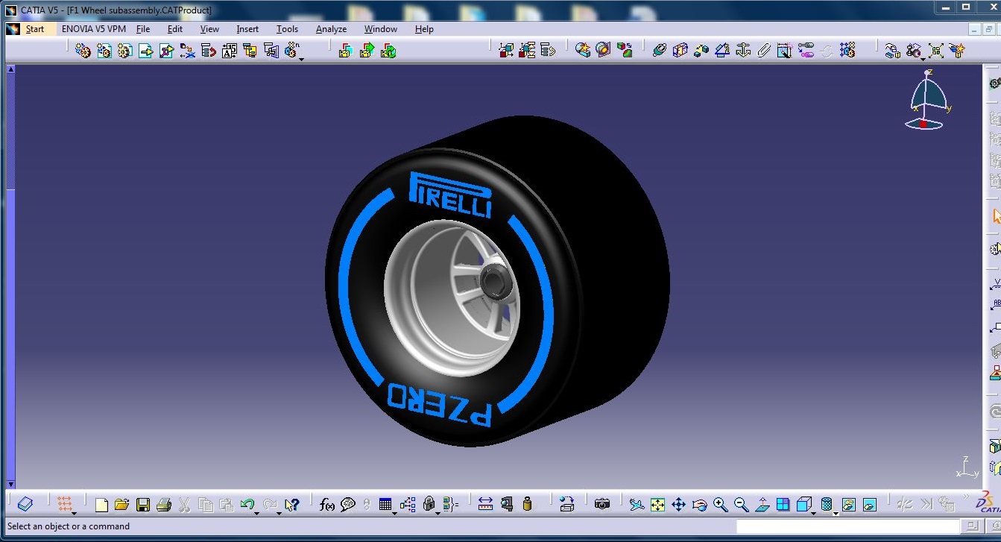Expand the grid icon dropdown arrow
This screenshot has height=542, width=1001.
point(74,513)
